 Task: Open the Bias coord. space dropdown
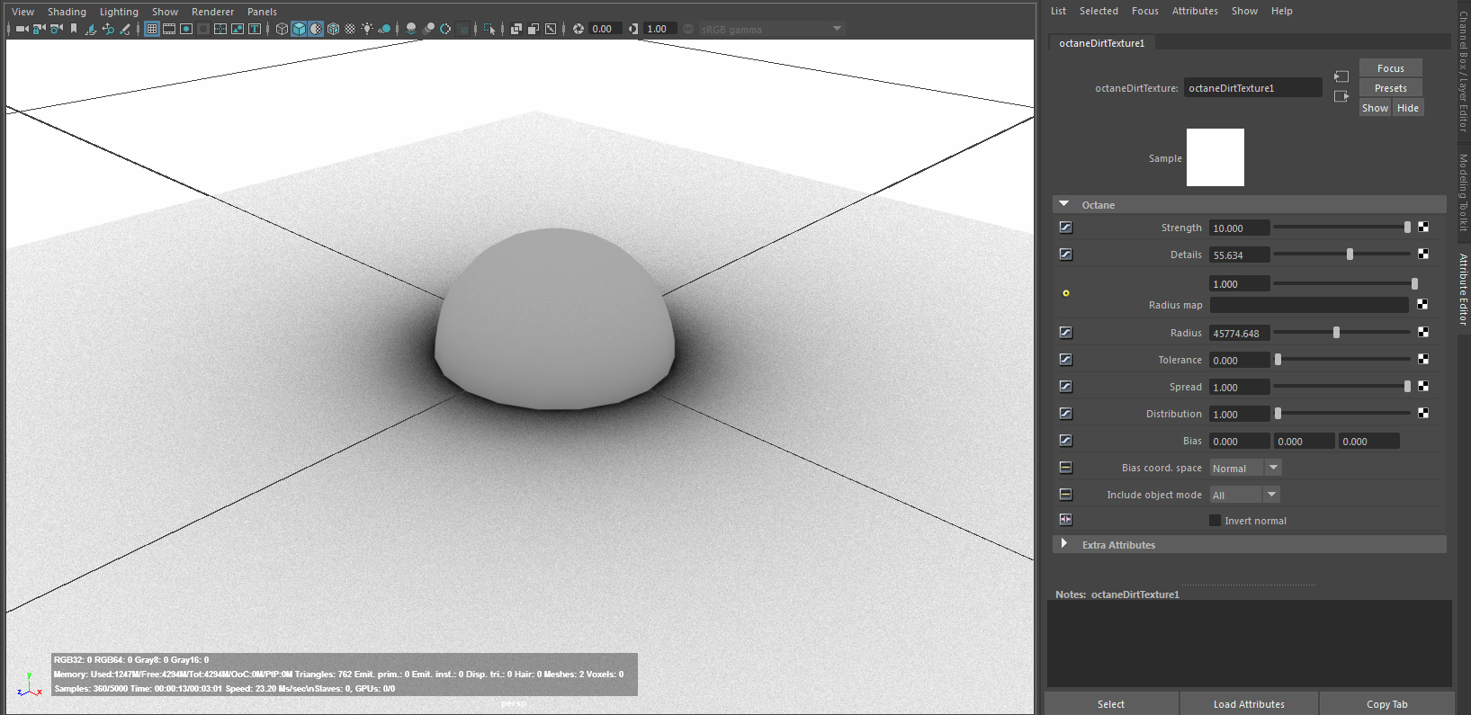tap(1245, 469)
